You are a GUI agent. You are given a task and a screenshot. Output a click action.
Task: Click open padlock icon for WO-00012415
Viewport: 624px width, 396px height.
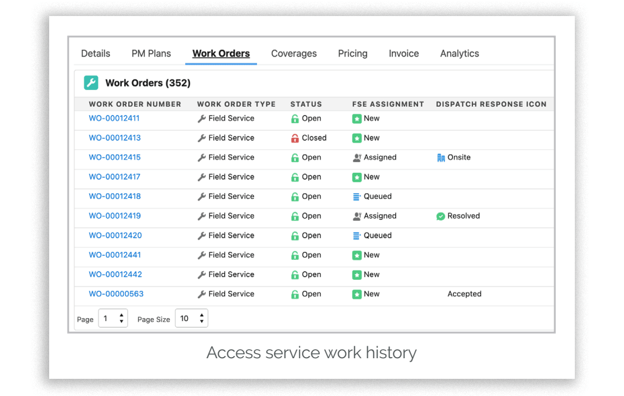(295, 157)
